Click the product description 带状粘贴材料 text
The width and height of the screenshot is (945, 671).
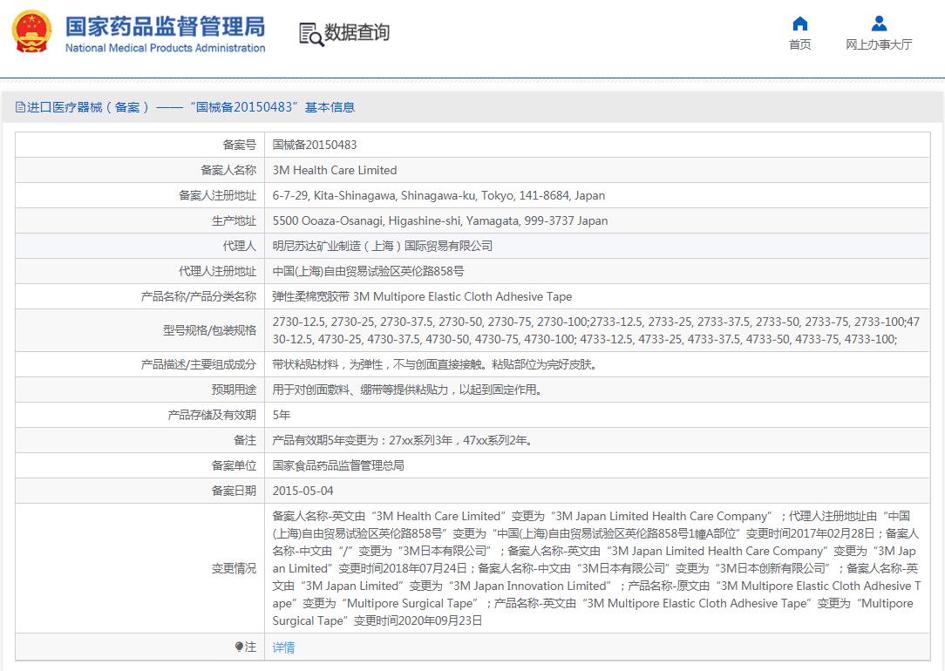434,364
